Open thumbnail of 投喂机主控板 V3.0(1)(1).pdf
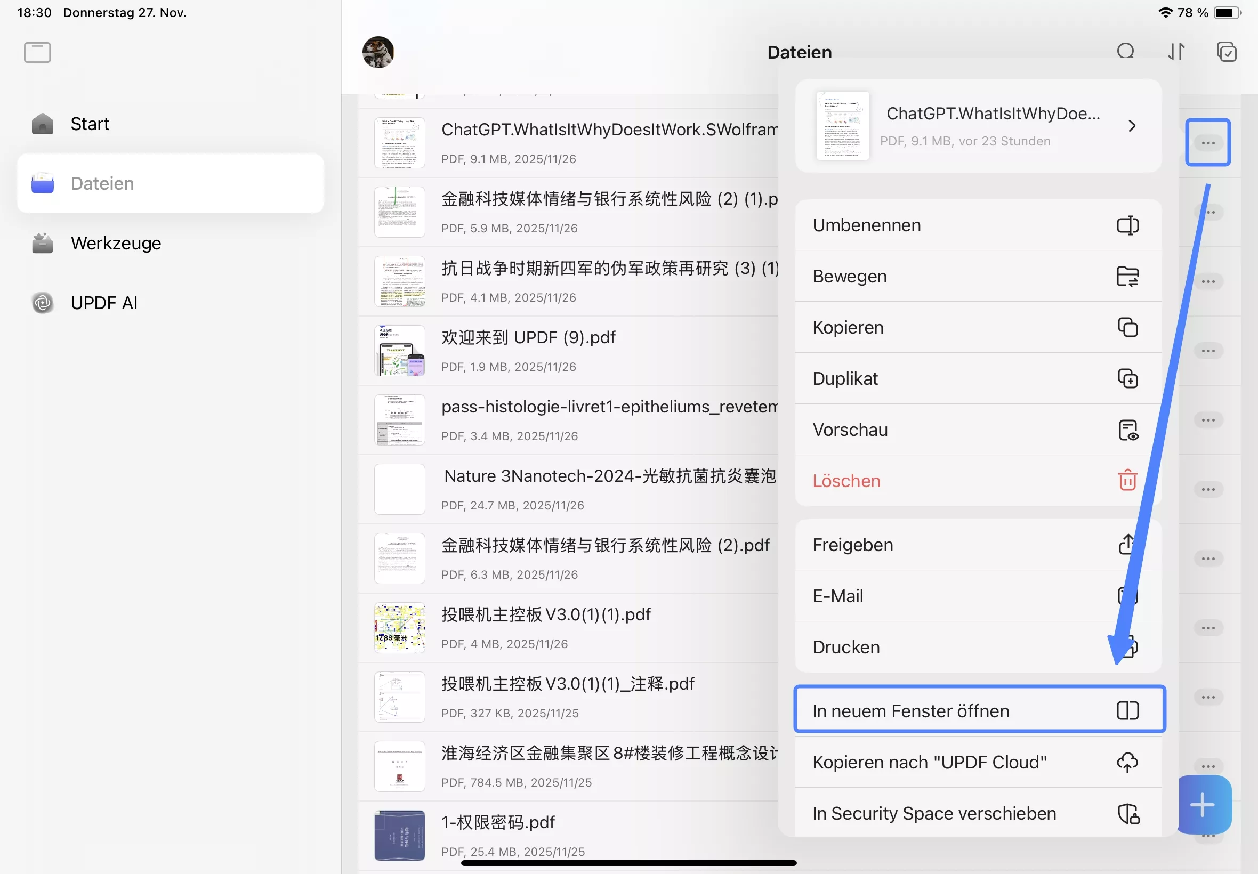1258x874 pixels. (399, 628)
